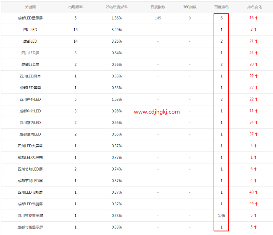Screen dimensions: 273x235
Task: Click the www.cdjhgkj.com watermark text
Action: pos(157,112)
